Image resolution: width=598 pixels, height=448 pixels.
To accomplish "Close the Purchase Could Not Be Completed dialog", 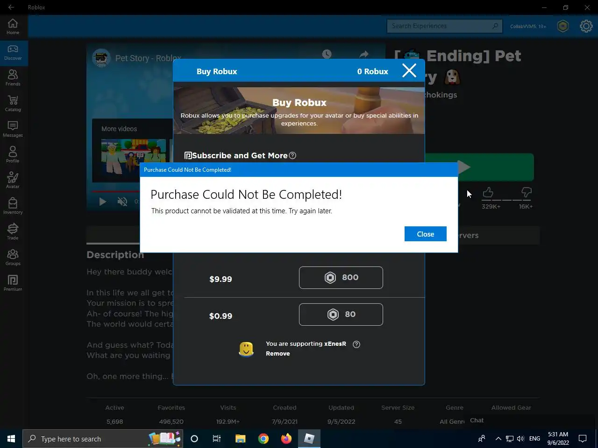I will coord(425,234).
